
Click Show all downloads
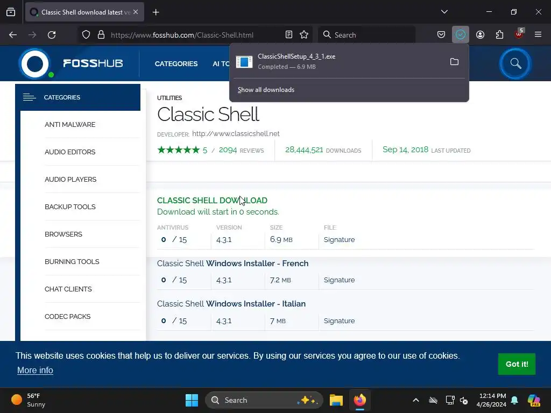click(266, 90)
